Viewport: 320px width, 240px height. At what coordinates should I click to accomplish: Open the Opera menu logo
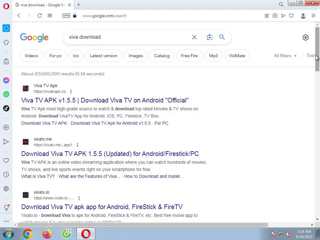(6, 6)
